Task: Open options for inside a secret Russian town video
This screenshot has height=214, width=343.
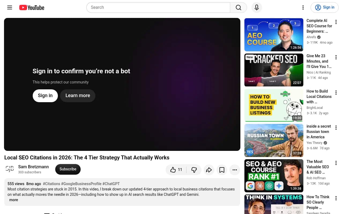Action: (336, 128)
